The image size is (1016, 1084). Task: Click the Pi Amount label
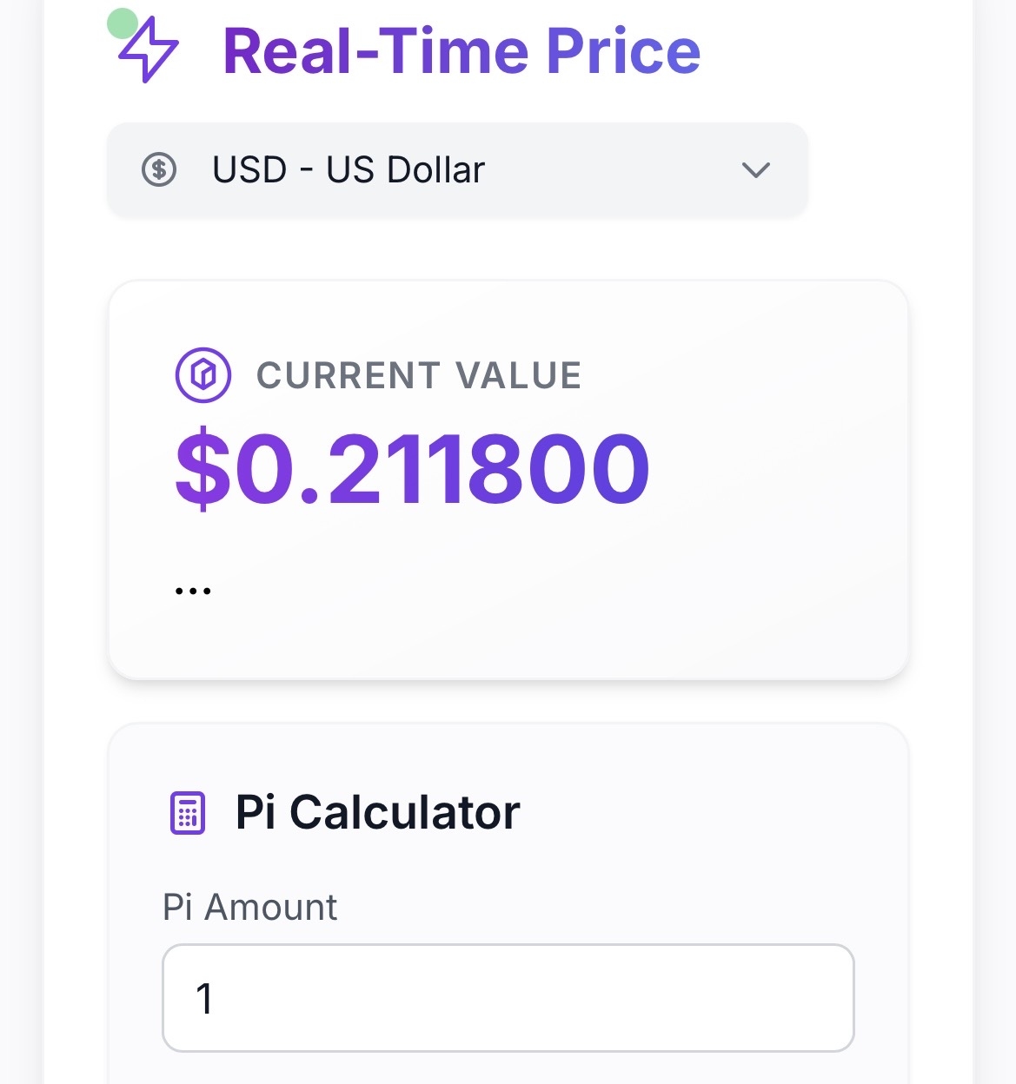(x=250, y=907)
